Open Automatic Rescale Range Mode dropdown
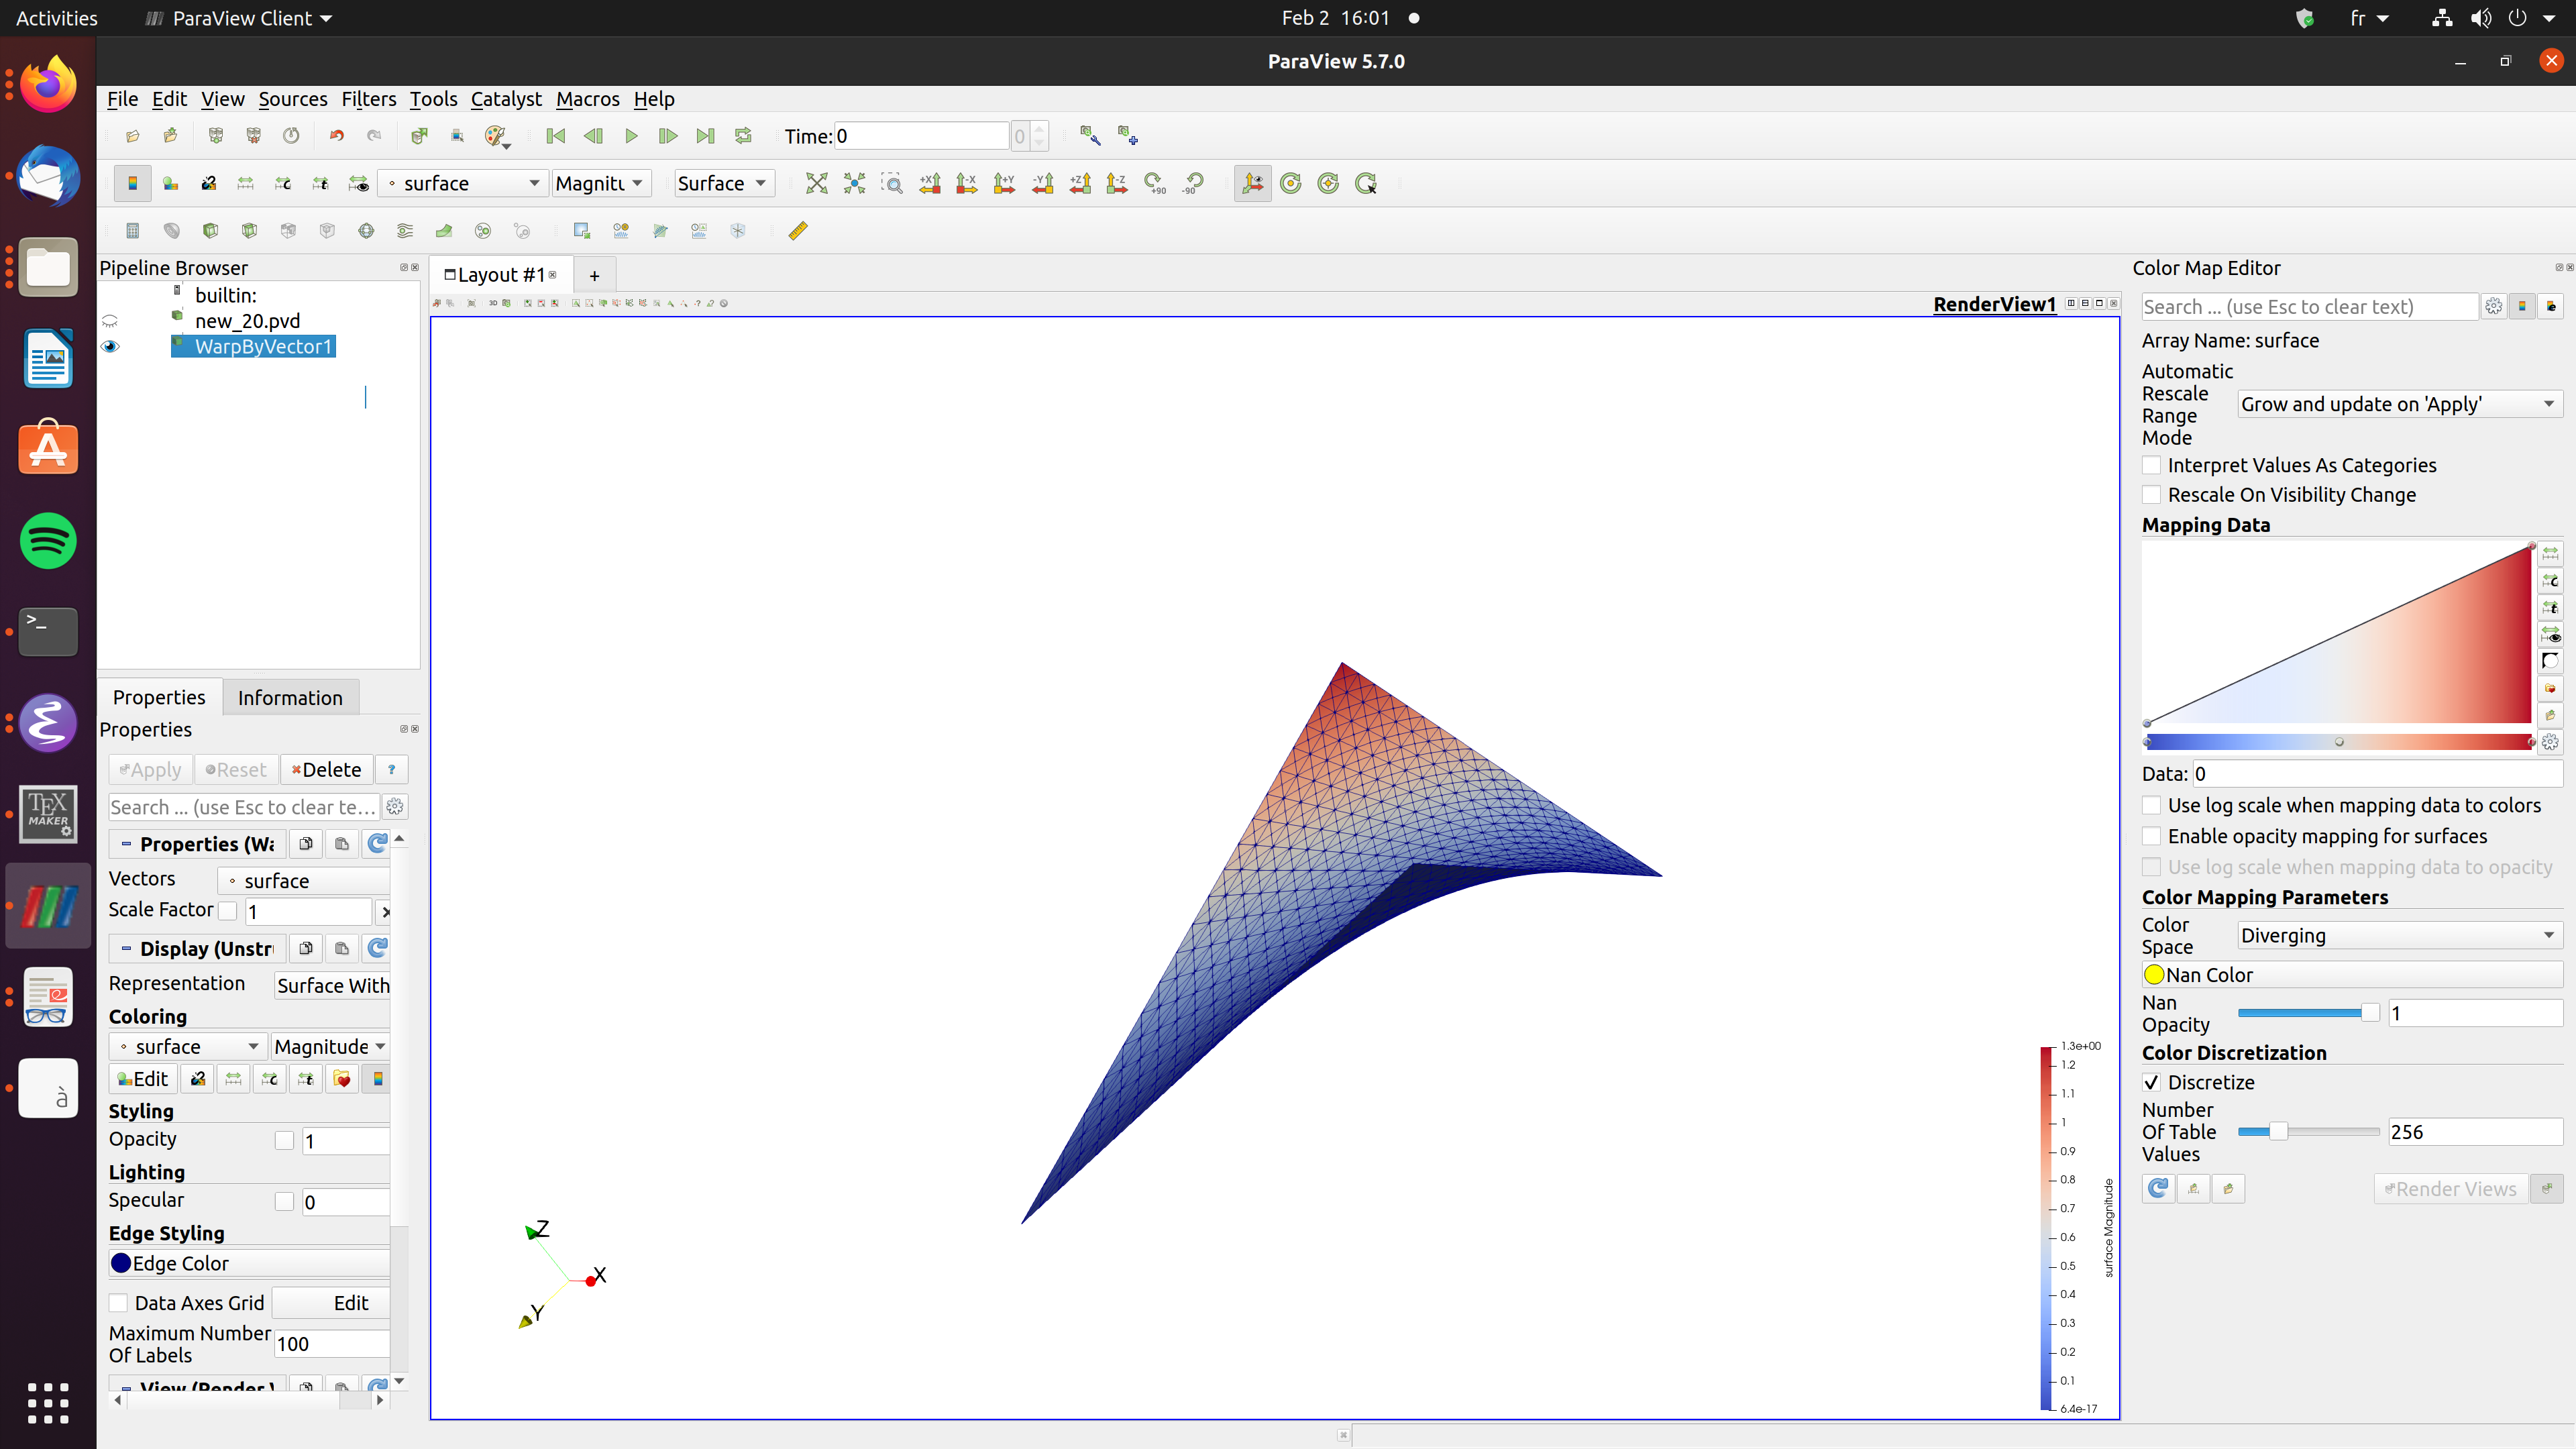The height and width of the screenshot is (1449, 2576). pyautogui.click(x=2398, y=404)
